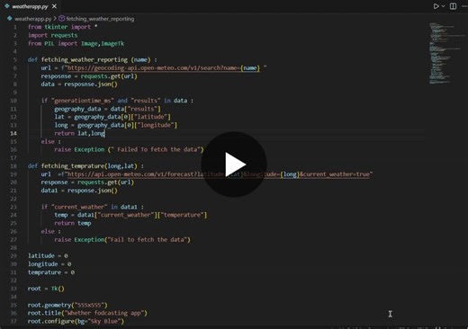Image resolution: width=468 pixels, height=329 pixels.
Task: Click the 'if "generationtime_ms" and "results"' line
Action: [117, 101]
